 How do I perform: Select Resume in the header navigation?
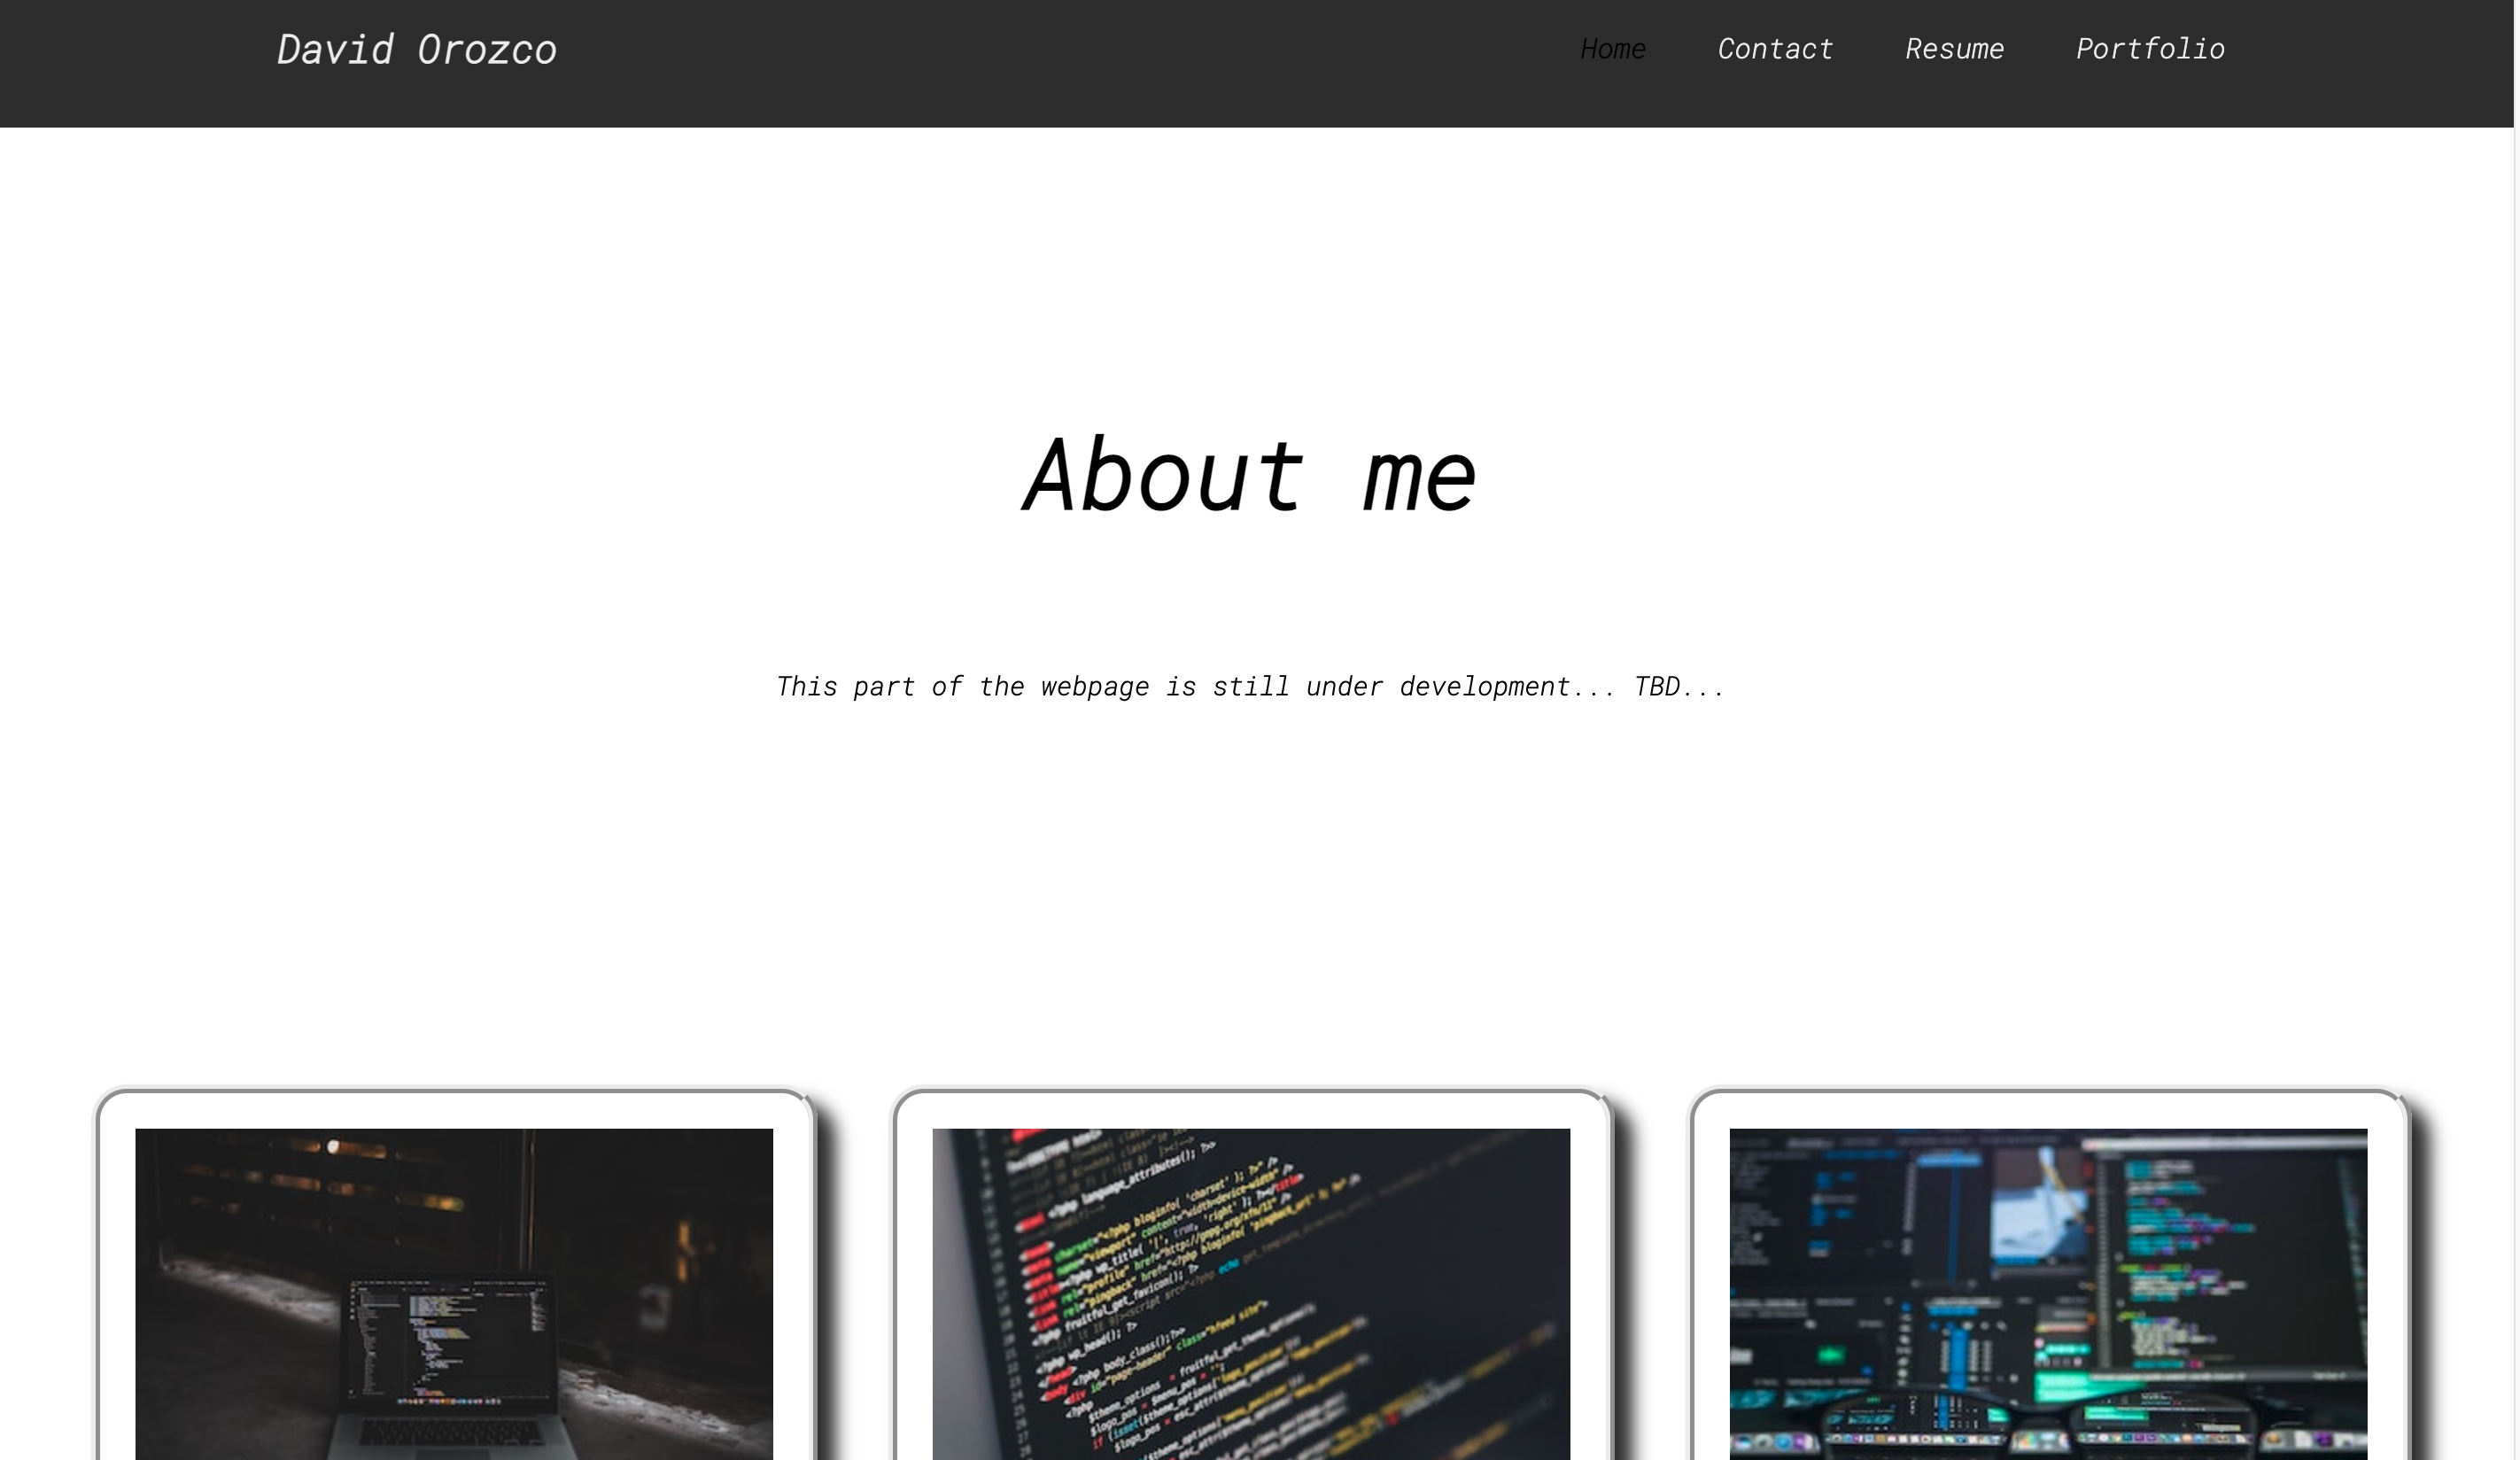click(x=1955, y=48)
